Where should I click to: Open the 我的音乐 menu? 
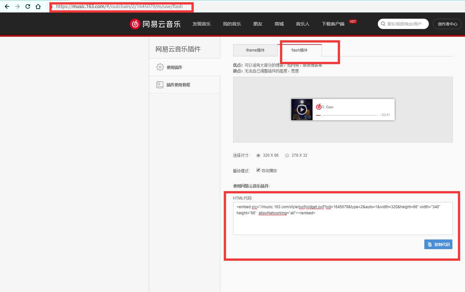coord(232,24)
